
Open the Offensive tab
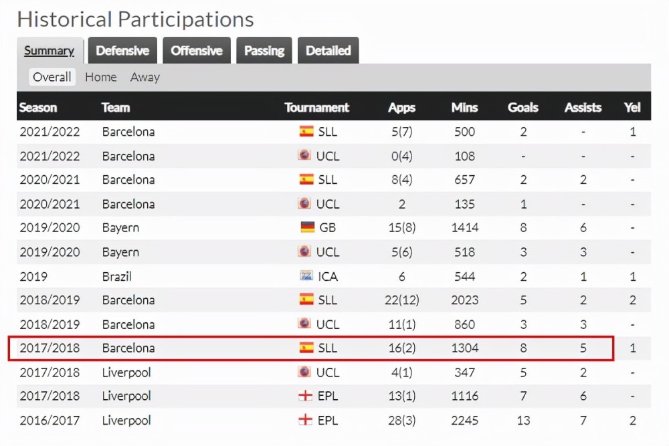tap(197, 50)
